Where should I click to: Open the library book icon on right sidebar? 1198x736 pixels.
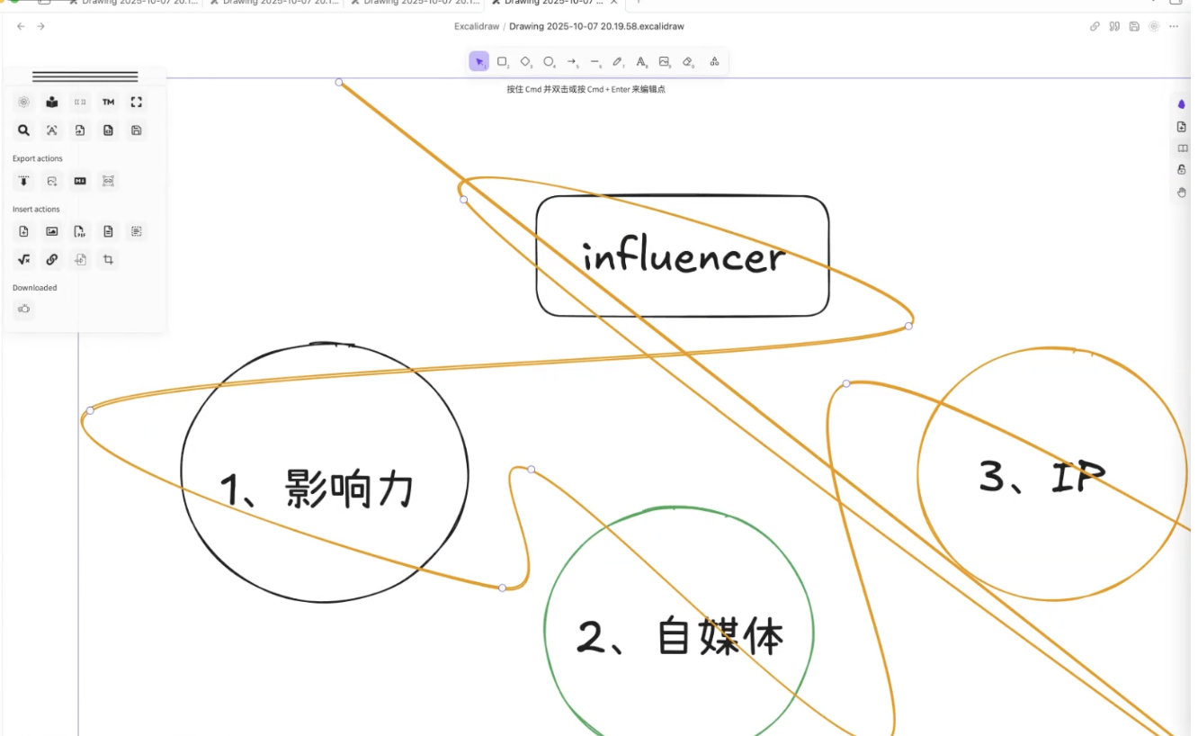click(1182, 148)
